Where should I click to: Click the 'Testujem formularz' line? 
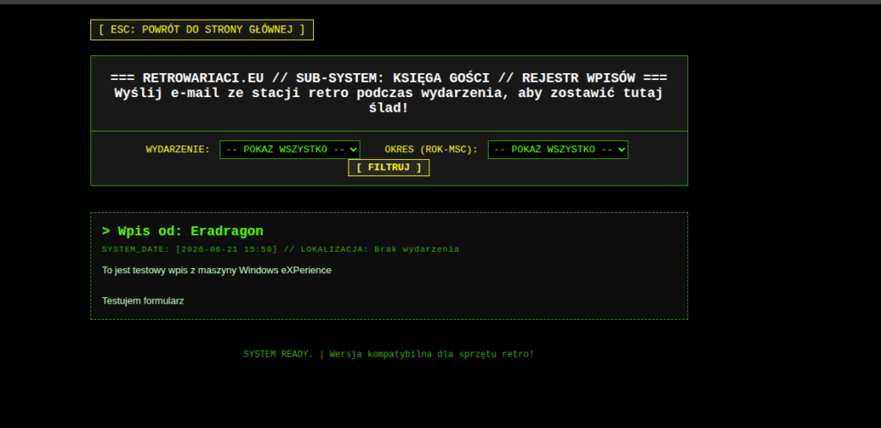point(143,301)
